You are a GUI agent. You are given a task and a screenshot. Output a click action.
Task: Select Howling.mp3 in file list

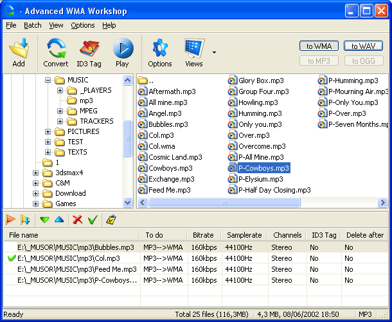258,102
